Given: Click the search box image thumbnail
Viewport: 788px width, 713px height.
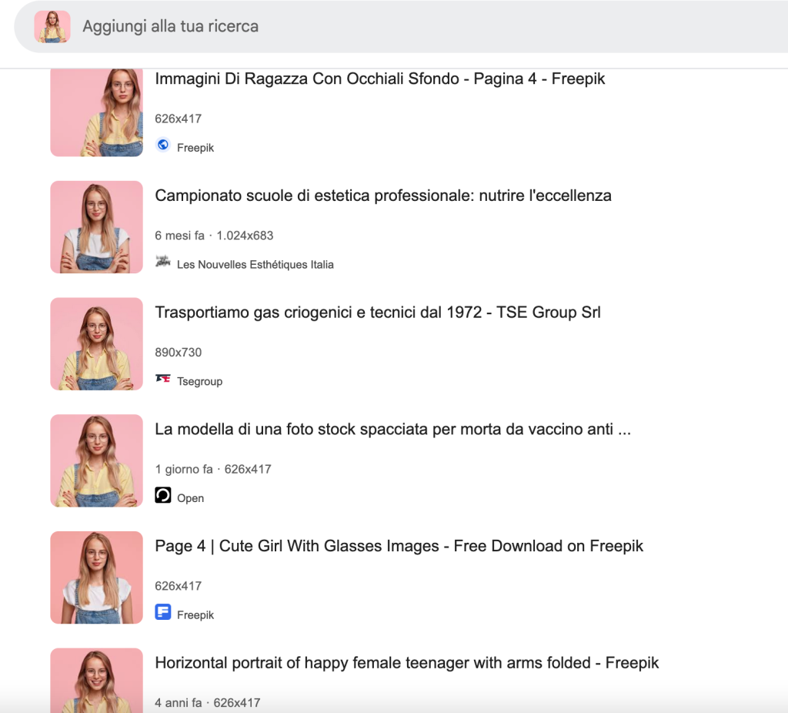Looking at the screenshot, I should (x=52, y=27).
